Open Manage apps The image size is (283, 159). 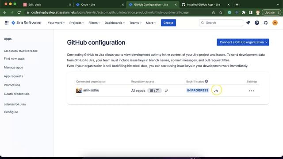tap(14, 68)
